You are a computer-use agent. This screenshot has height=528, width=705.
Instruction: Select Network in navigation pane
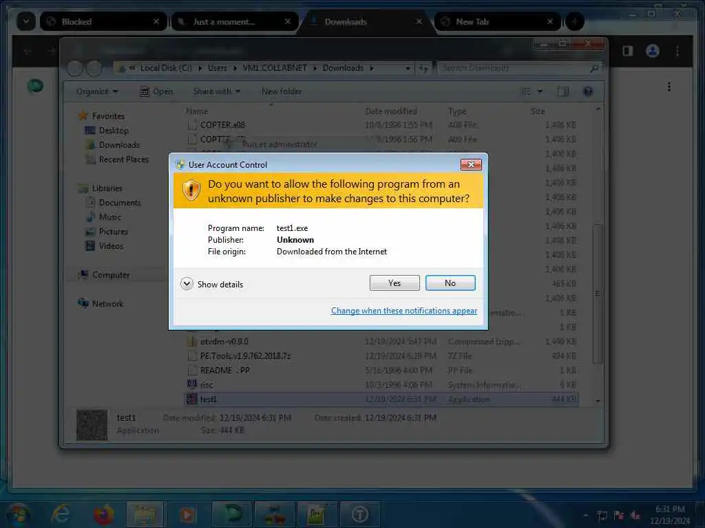(x=107, y=303)
